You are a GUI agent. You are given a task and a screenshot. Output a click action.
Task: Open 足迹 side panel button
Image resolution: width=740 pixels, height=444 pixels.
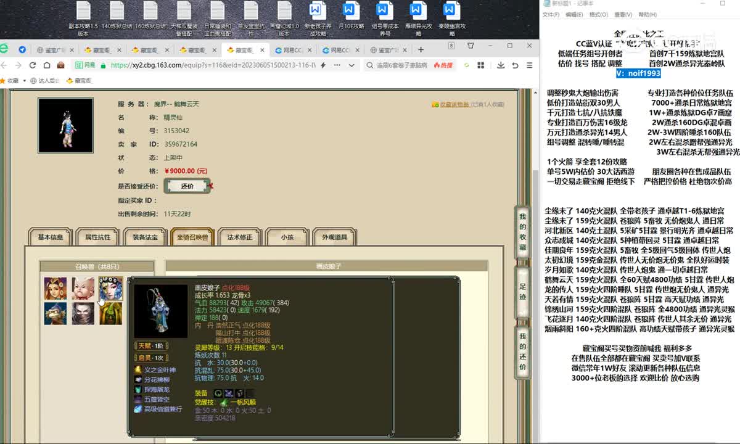[522, 292]
